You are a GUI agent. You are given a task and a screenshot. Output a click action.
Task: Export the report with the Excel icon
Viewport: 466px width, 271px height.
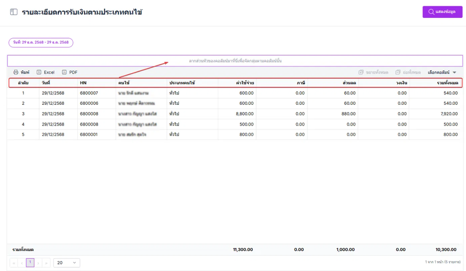pyautogui.click(x=39, y=72)
